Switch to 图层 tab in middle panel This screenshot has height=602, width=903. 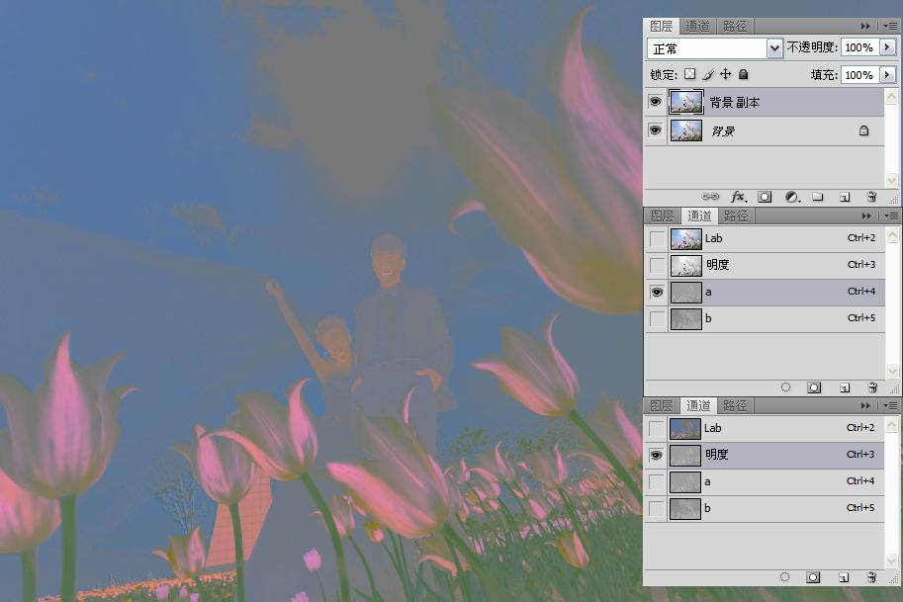tap(662, 215)
